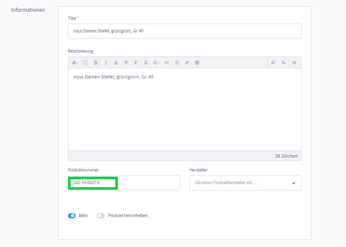This screenshot has width=346, height=247.
Task: Disable the Aktiv toggle
Action: (x=72, y=216)
